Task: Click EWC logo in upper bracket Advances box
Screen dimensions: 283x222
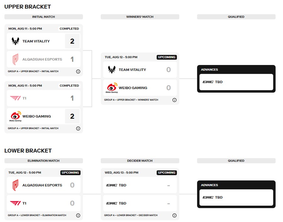Action: click(208, 82)
